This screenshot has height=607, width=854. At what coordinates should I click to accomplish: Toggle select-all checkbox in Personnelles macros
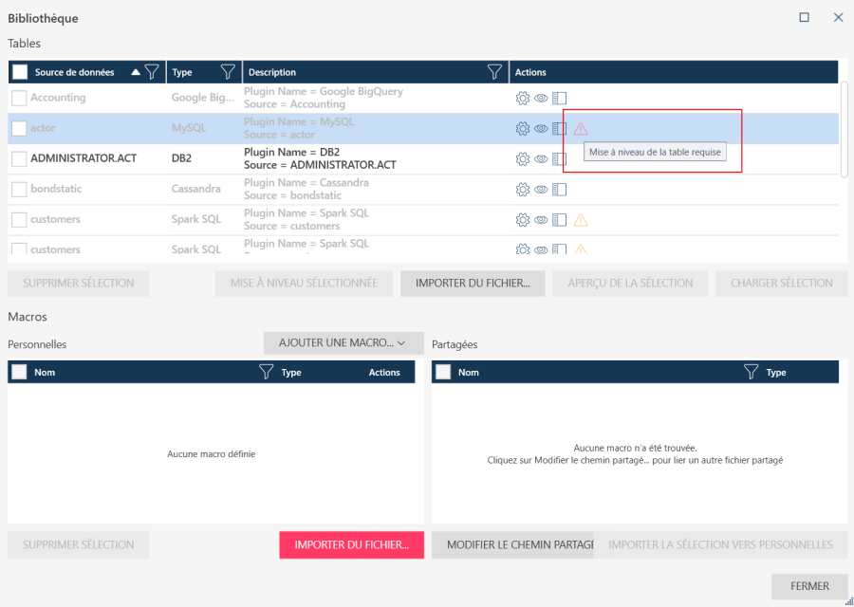tap(19, 373)
